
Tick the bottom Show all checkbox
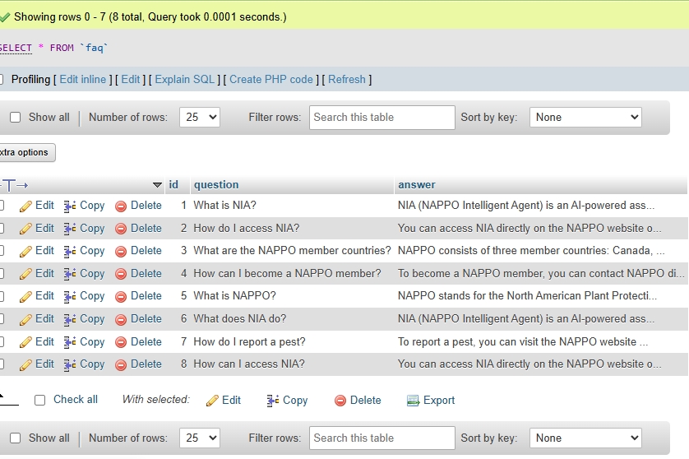point(16,438)
